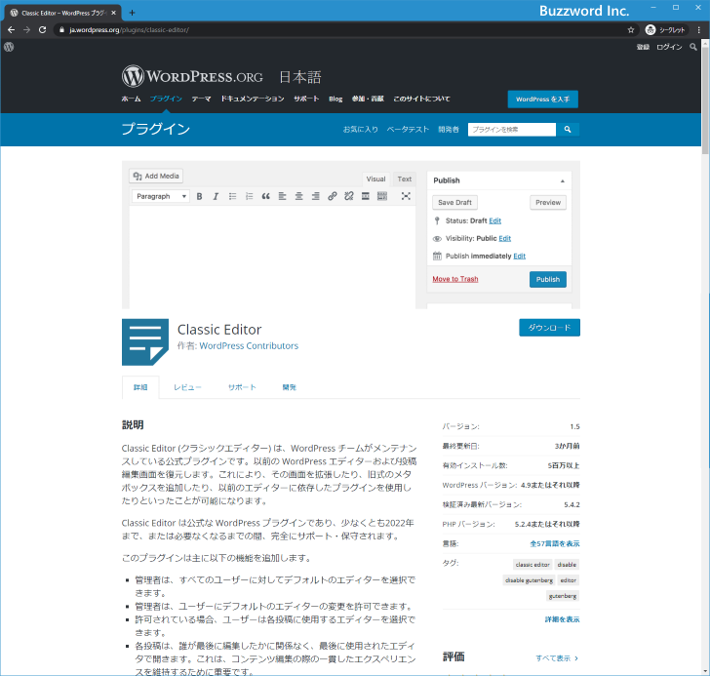The height and width of the screenshot is (676, 710).
Task: Reload the page with refresh icon
Action: coord(43,30)
